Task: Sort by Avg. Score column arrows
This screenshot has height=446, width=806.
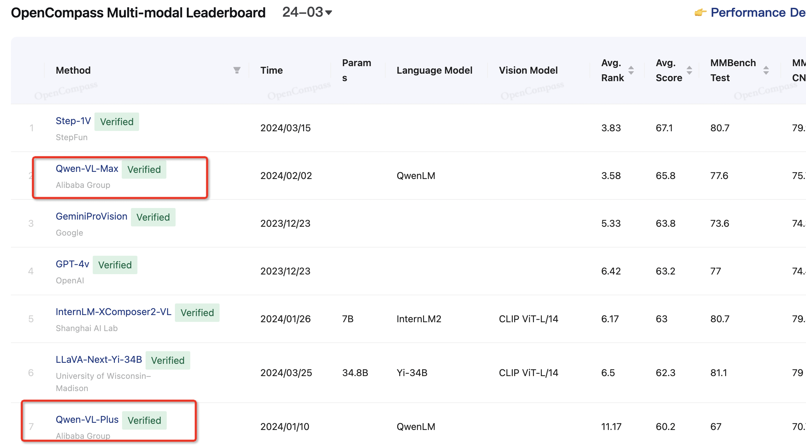Action: tap(689, 70)
